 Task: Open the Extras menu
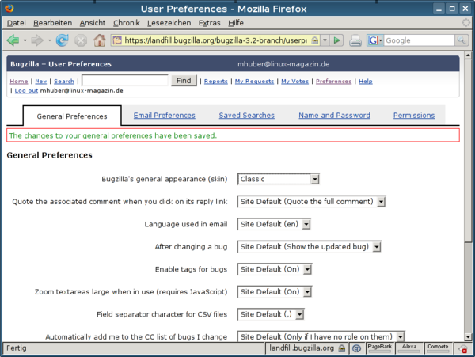pyautogui.click(x=209, y=23)
